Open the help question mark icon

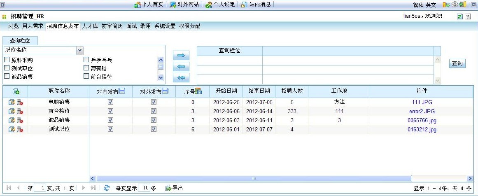click(x=468, y=16)
